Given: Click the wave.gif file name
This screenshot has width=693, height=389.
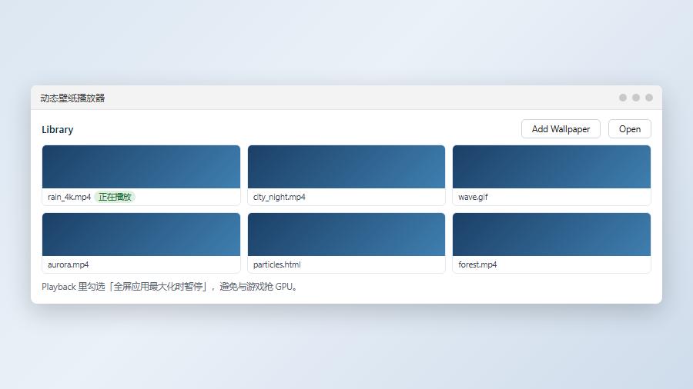Looking at the screenshot, I should point(473,197).
